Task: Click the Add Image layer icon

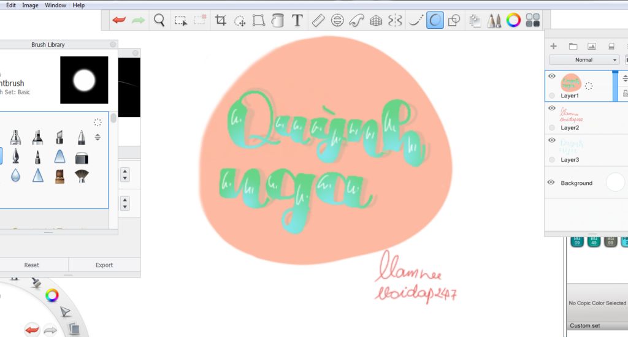Action: 592,47
